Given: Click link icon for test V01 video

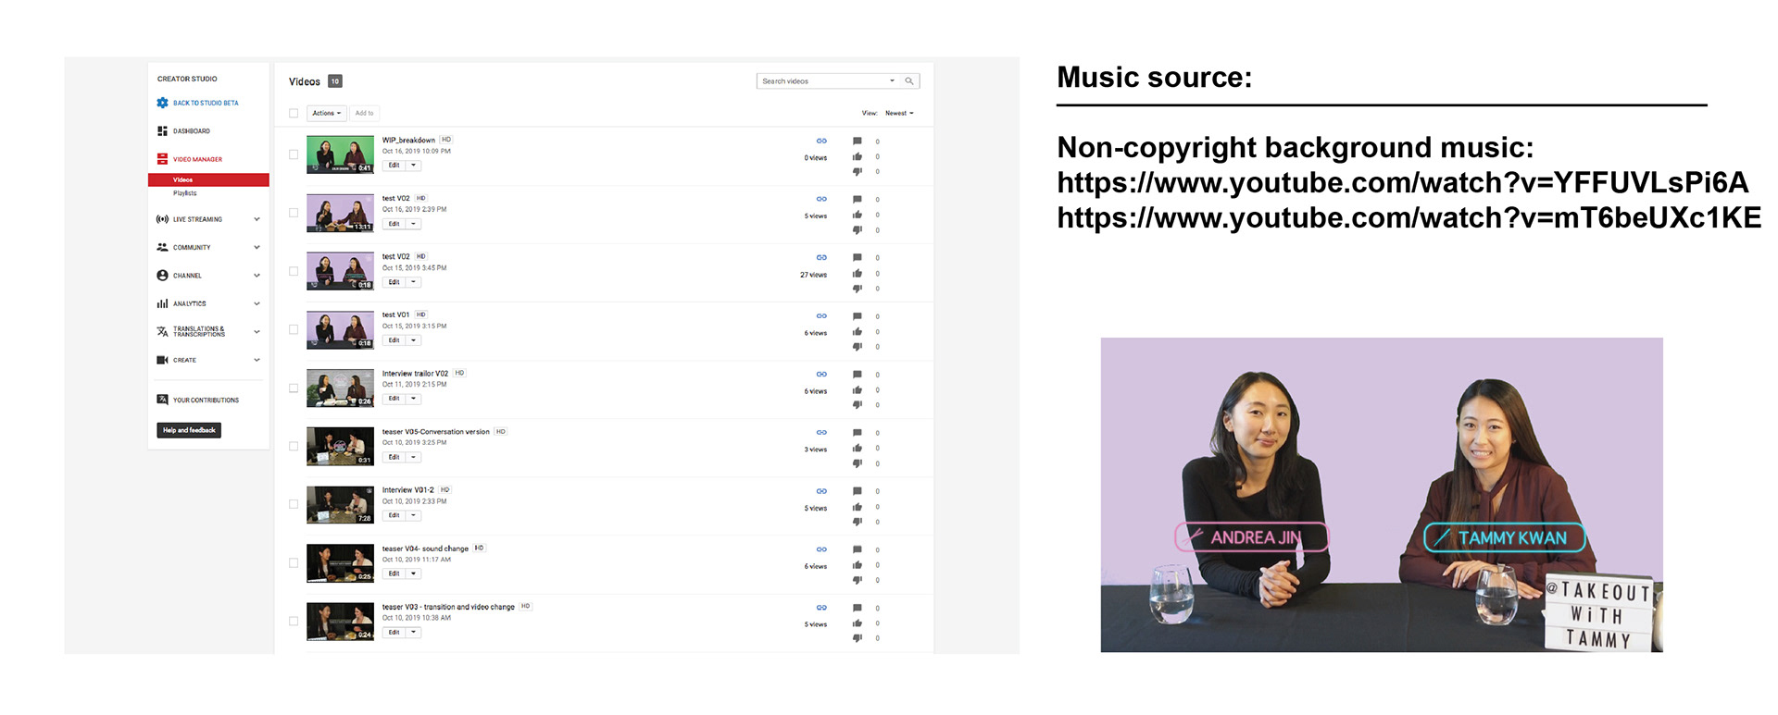Looking at the screenshot, I should tap(821, 315).
